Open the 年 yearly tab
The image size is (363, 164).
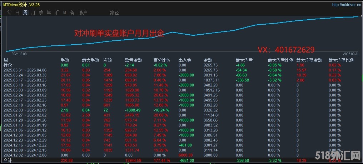coord(49,13)
